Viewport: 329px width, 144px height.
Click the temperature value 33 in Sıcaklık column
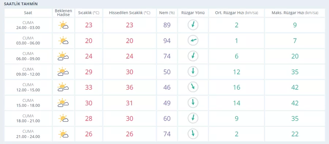(x=89, y=87)
